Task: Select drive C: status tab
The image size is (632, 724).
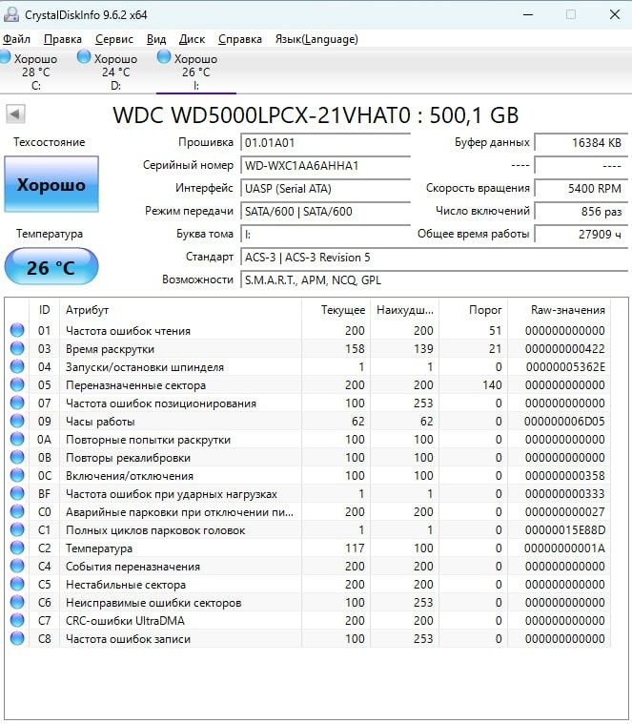Action: (x=31, y=72)
